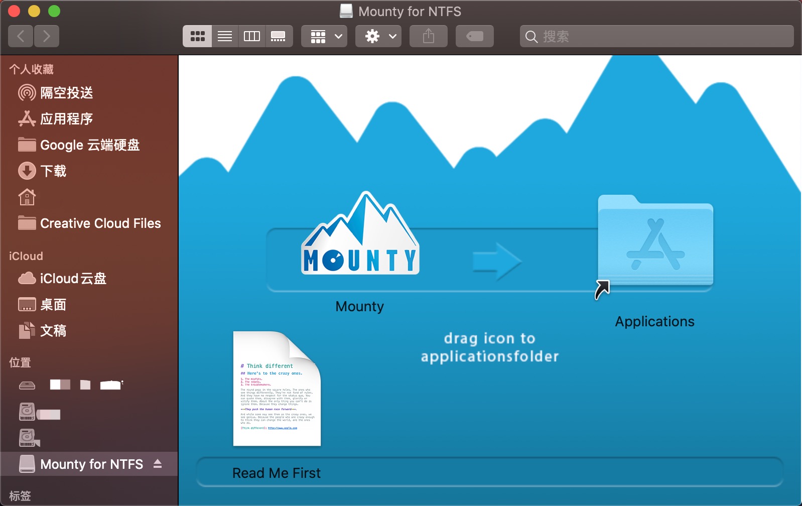Open the group-by arrangement dropdown
The height and width of the screenshot is (506, 802).
(x=324, y=36)
